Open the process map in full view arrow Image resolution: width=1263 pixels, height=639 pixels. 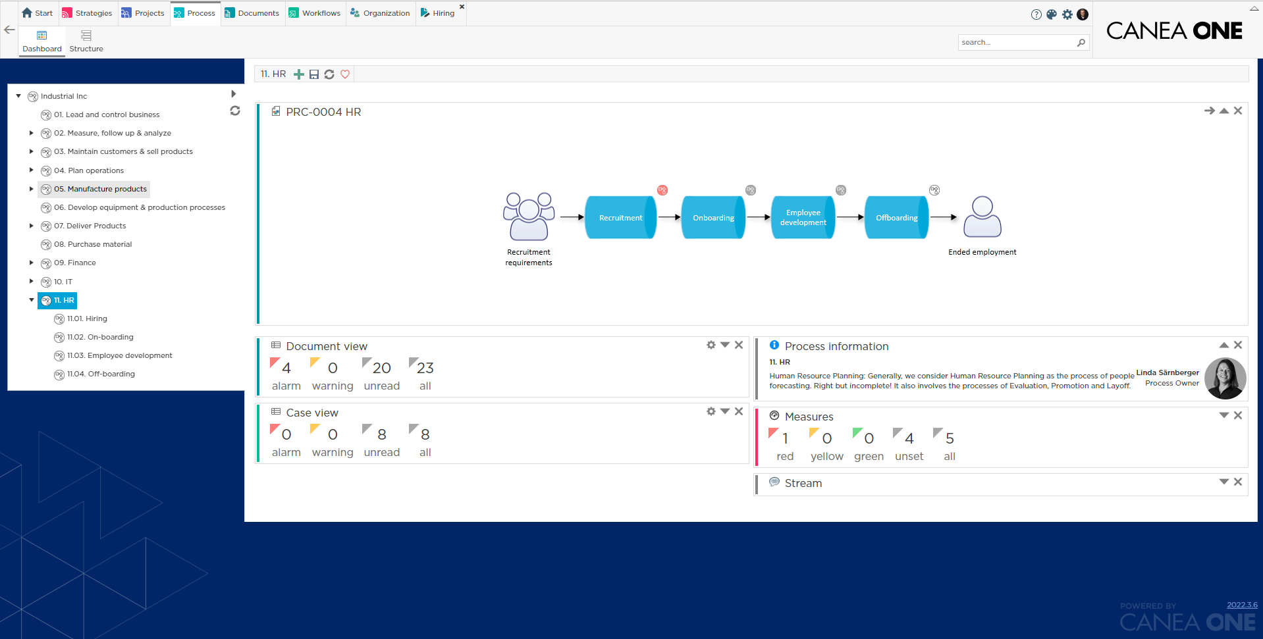(x=1210, y=111)
